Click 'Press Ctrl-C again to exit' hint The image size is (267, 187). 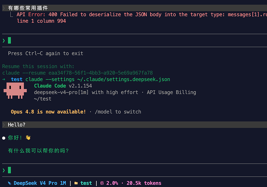tap(46, 54)
